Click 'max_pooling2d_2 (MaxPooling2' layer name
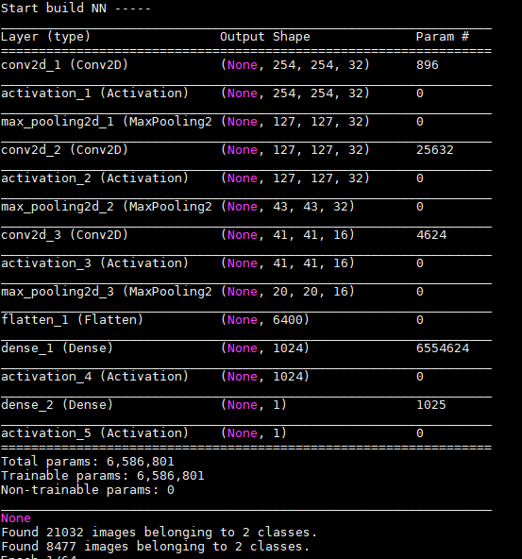522x559 pixels. [107, 207]
